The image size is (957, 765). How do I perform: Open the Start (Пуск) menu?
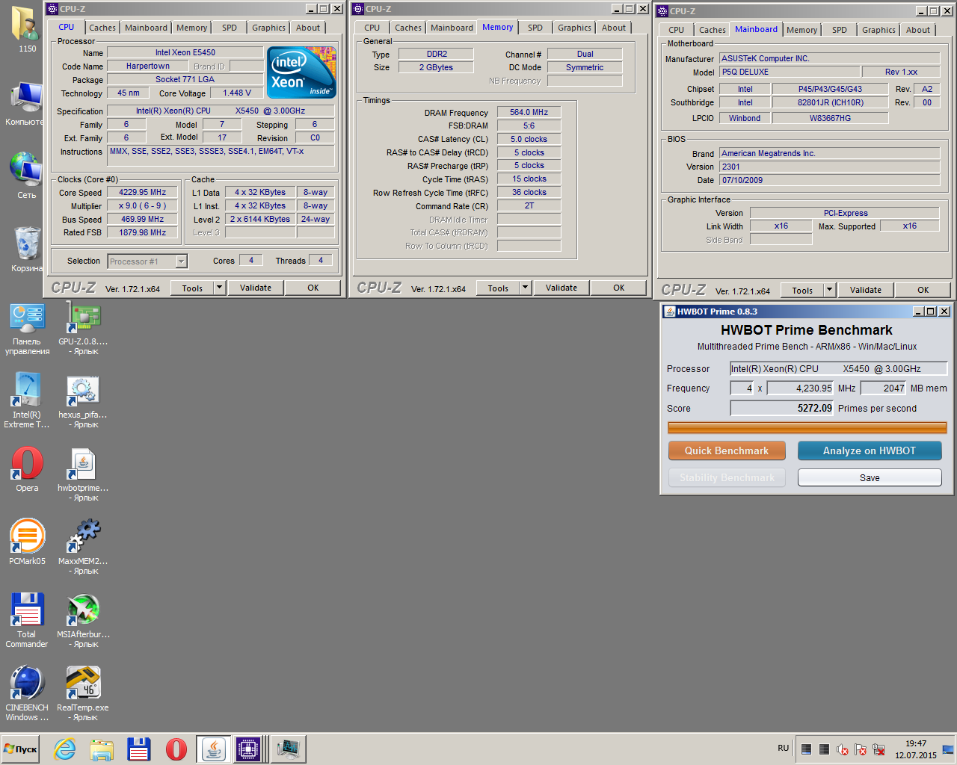click(20, 749)
